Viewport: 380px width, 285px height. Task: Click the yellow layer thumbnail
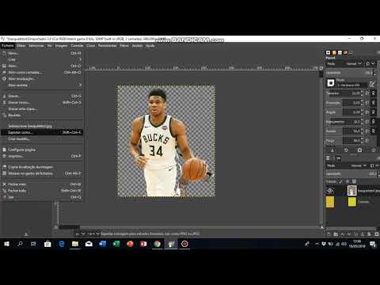tap(352, 202)
